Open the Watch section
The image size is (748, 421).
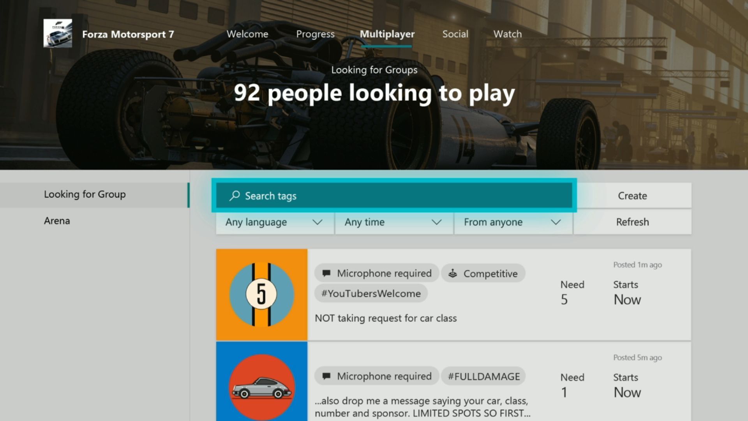coord(507,34)
